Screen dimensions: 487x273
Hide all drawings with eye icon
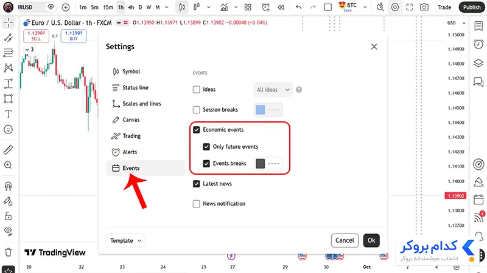pyautogui.click(x=9, y=231)
